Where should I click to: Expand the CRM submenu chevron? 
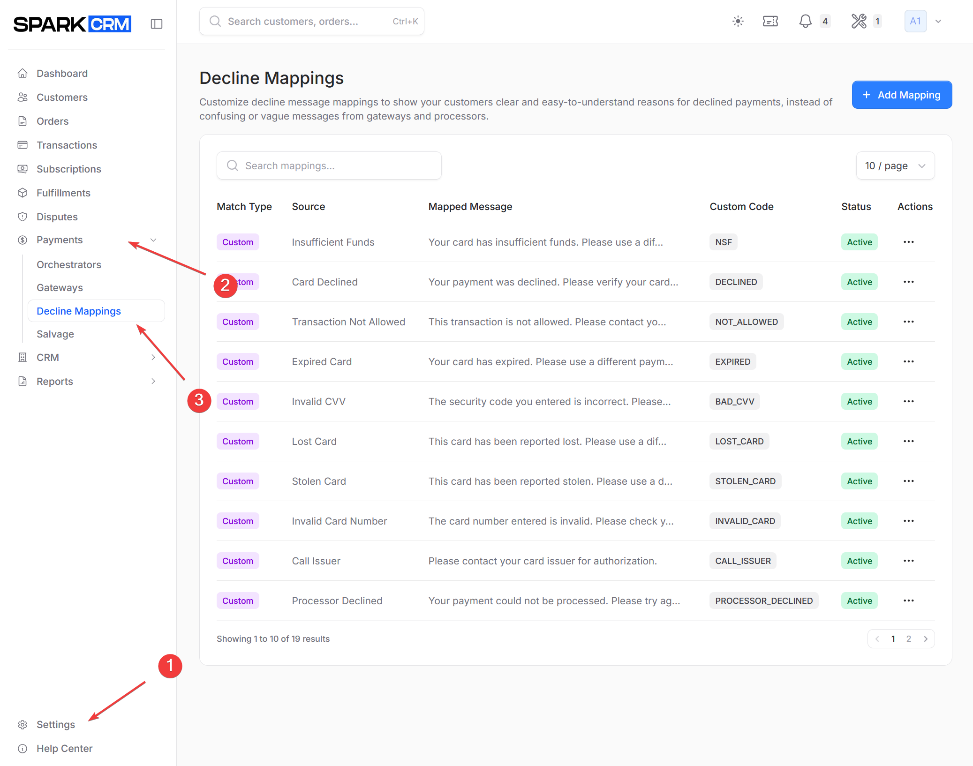point(153,357)
